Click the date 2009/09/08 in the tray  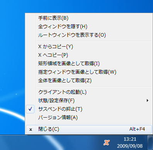130,146
